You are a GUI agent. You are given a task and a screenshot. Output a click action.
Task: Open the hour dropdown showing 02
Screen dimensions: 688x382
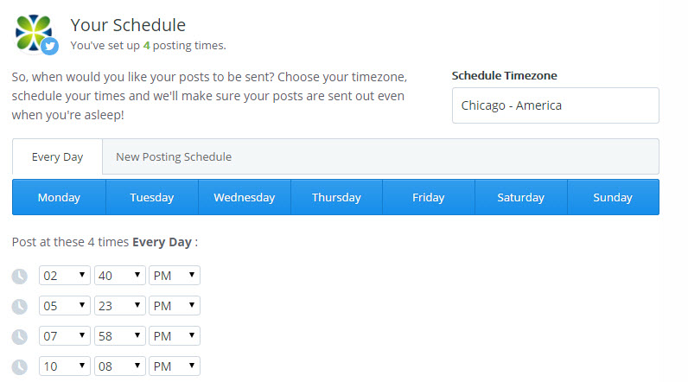pyautogui.click(x=65, y=276)
